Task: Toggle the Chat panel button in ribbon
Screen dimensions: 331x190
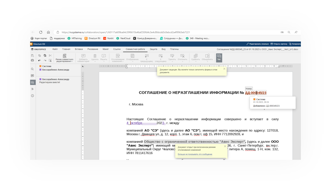Action: [x=219, y=57]
